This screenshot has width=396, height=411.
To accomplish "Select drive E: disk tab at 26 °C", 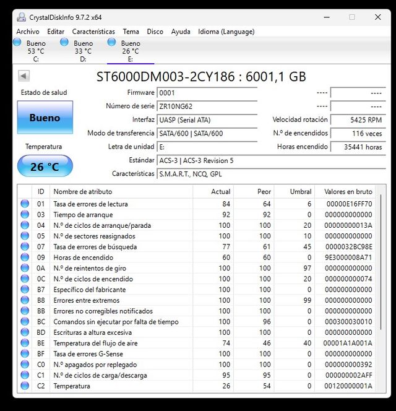I will pyautogui.click(x=131, y=51).
